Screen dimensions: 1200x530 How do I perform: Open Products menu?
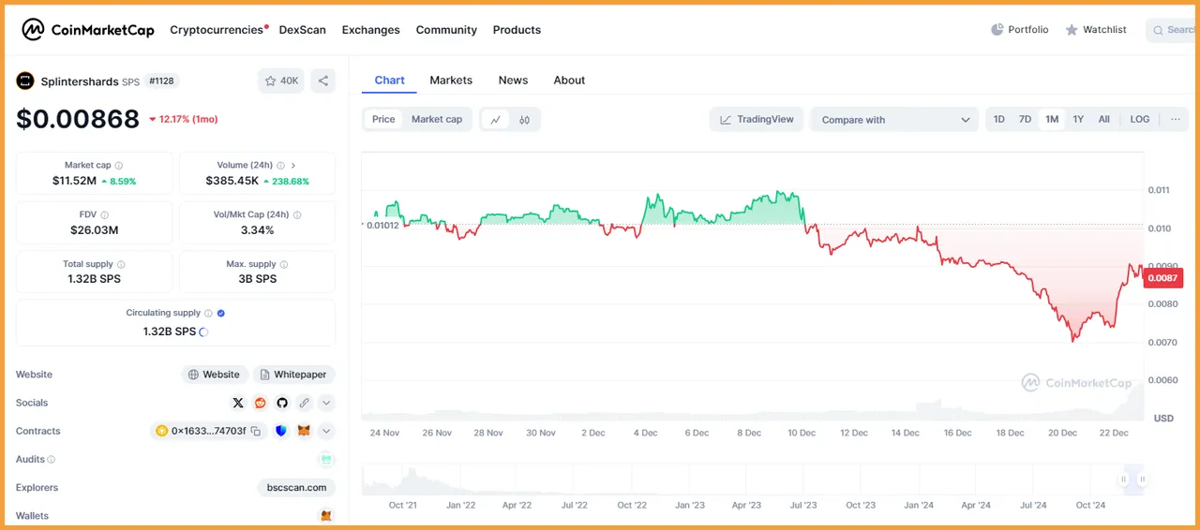pos(517,30)
